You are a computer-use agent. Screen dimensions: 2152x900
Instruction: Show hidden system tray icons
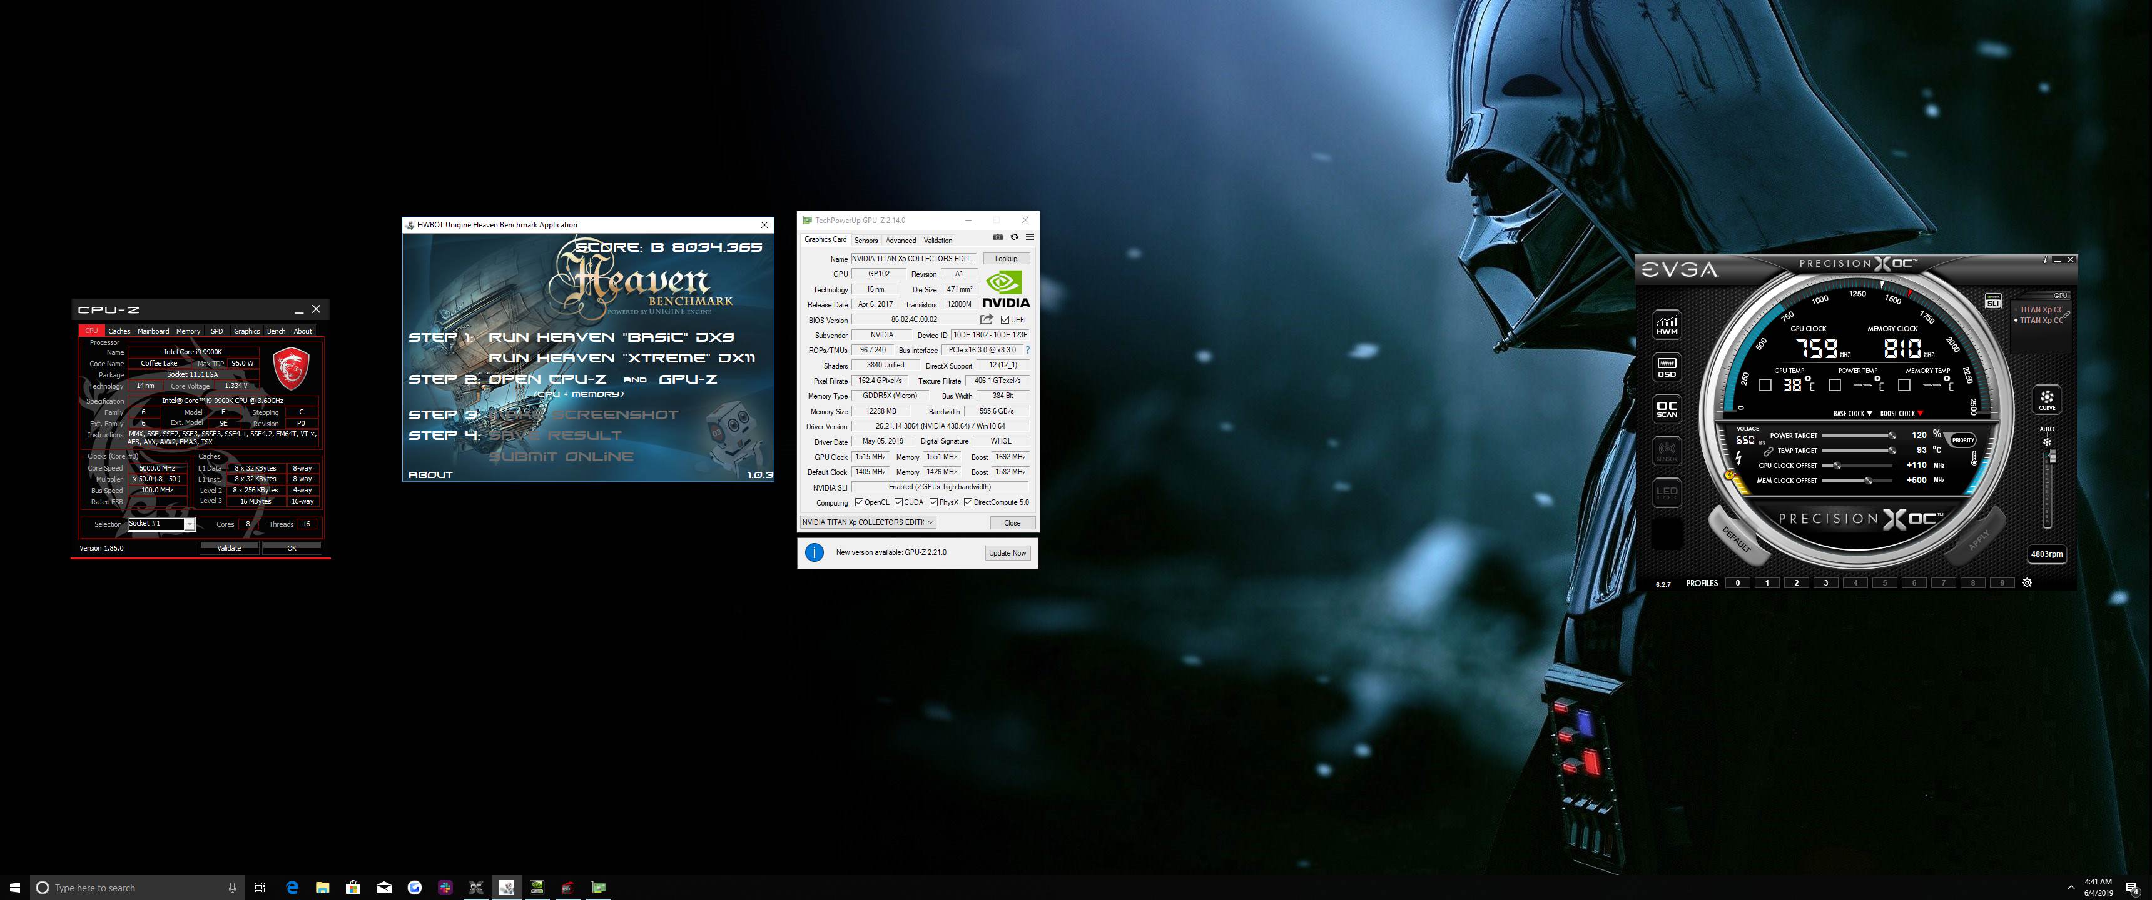click(x=2070, y=887)
